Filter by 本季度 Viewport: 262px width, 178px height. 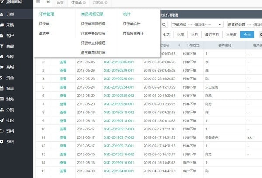pos(231,34)
